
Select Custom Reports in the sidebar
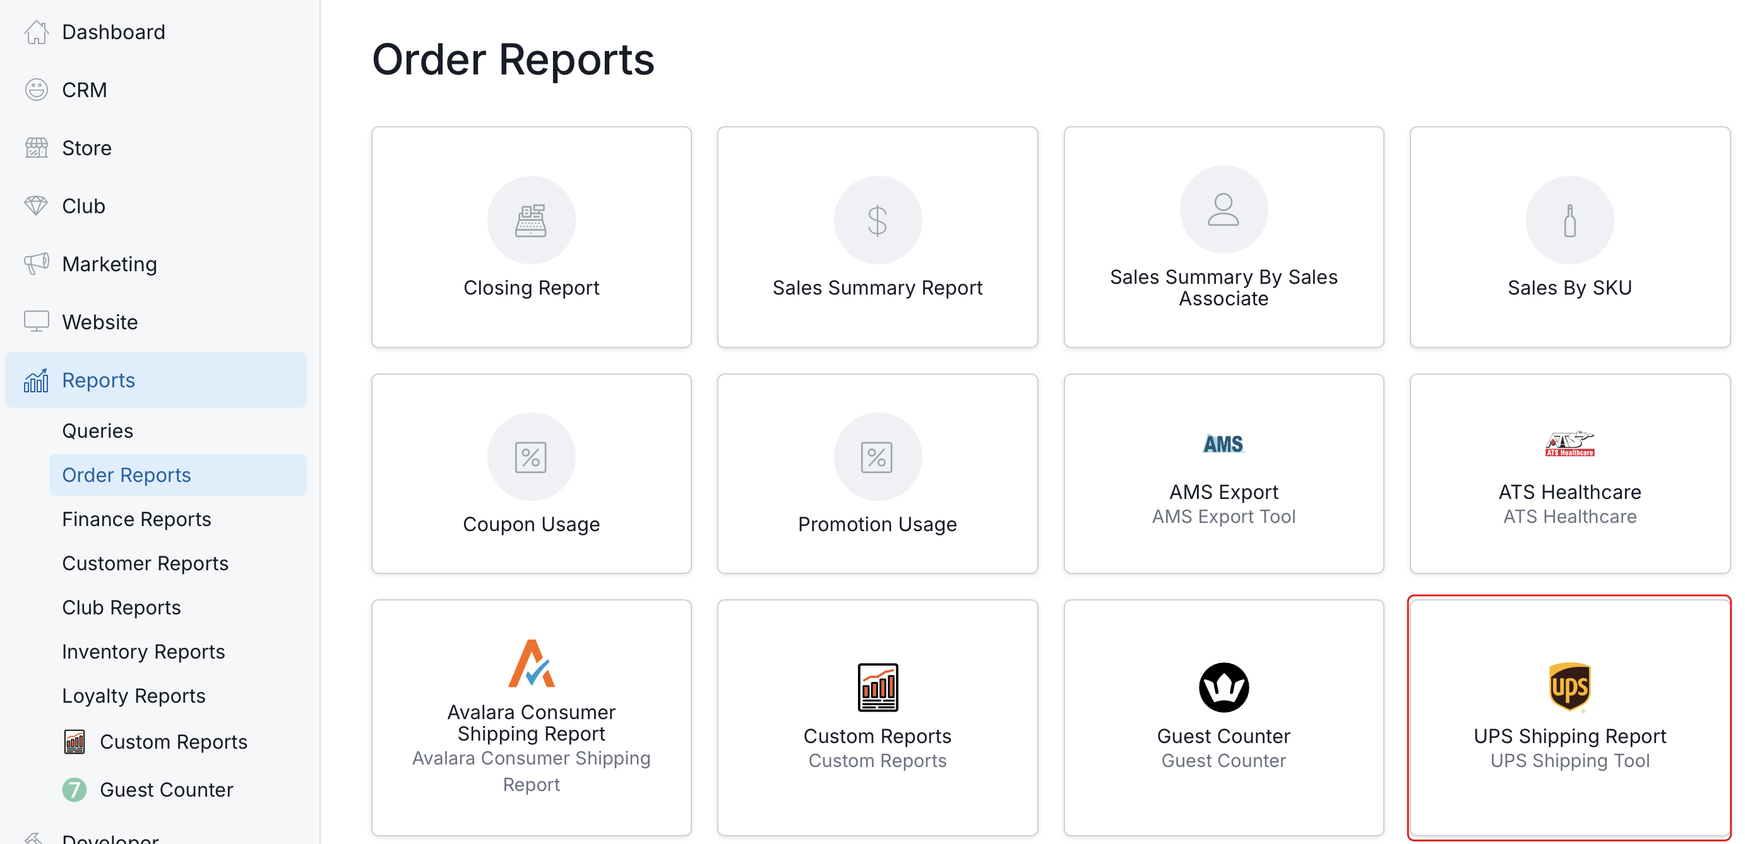pos(173,741)
